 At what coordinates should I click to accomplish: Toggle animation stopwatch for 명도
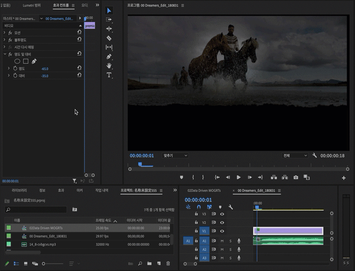click(15, 68)
